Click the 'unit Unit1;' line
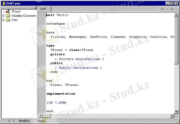The image size is (180, 124). [57, 15]
